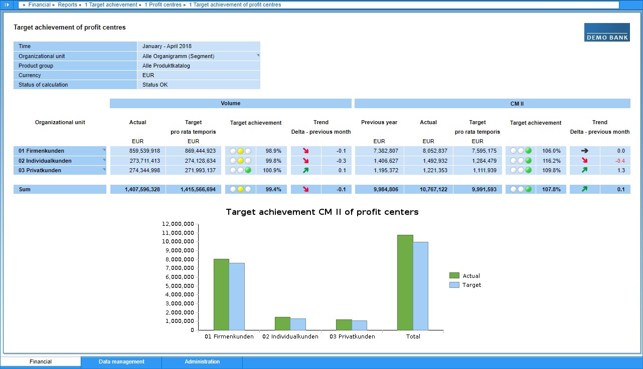643x369 pixels.
Task: Click green up trend arrow in Sum CM II row
Action: 585,189
